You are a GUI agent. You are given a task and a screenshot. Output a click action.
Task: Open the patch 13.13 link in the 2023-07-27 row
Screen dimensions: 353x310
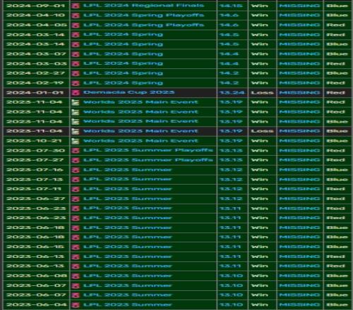[x=231, y=160]
